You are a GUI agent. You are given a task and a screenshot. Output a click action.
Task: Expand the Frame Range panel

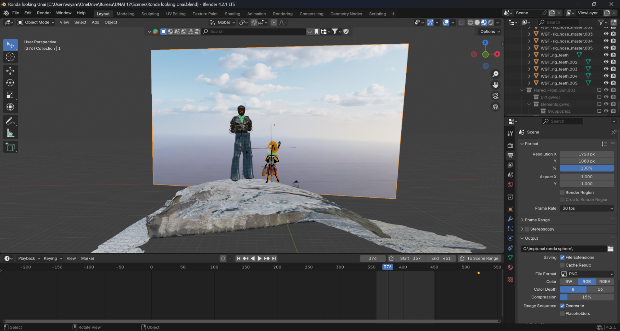point(537,220)
